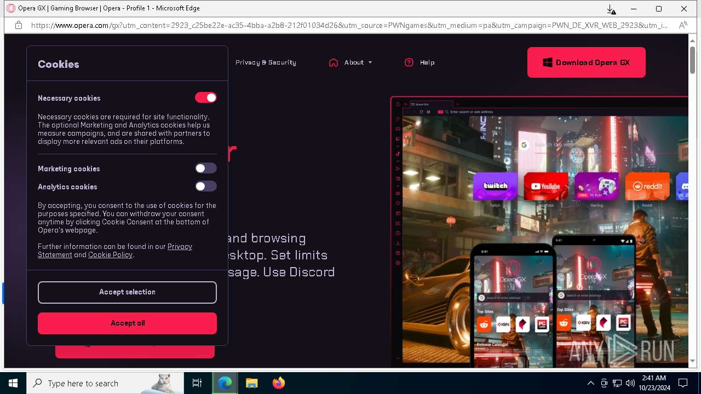Enable the Marketing cookies switch
Screen dimensions: 701x394
(206, 168)
